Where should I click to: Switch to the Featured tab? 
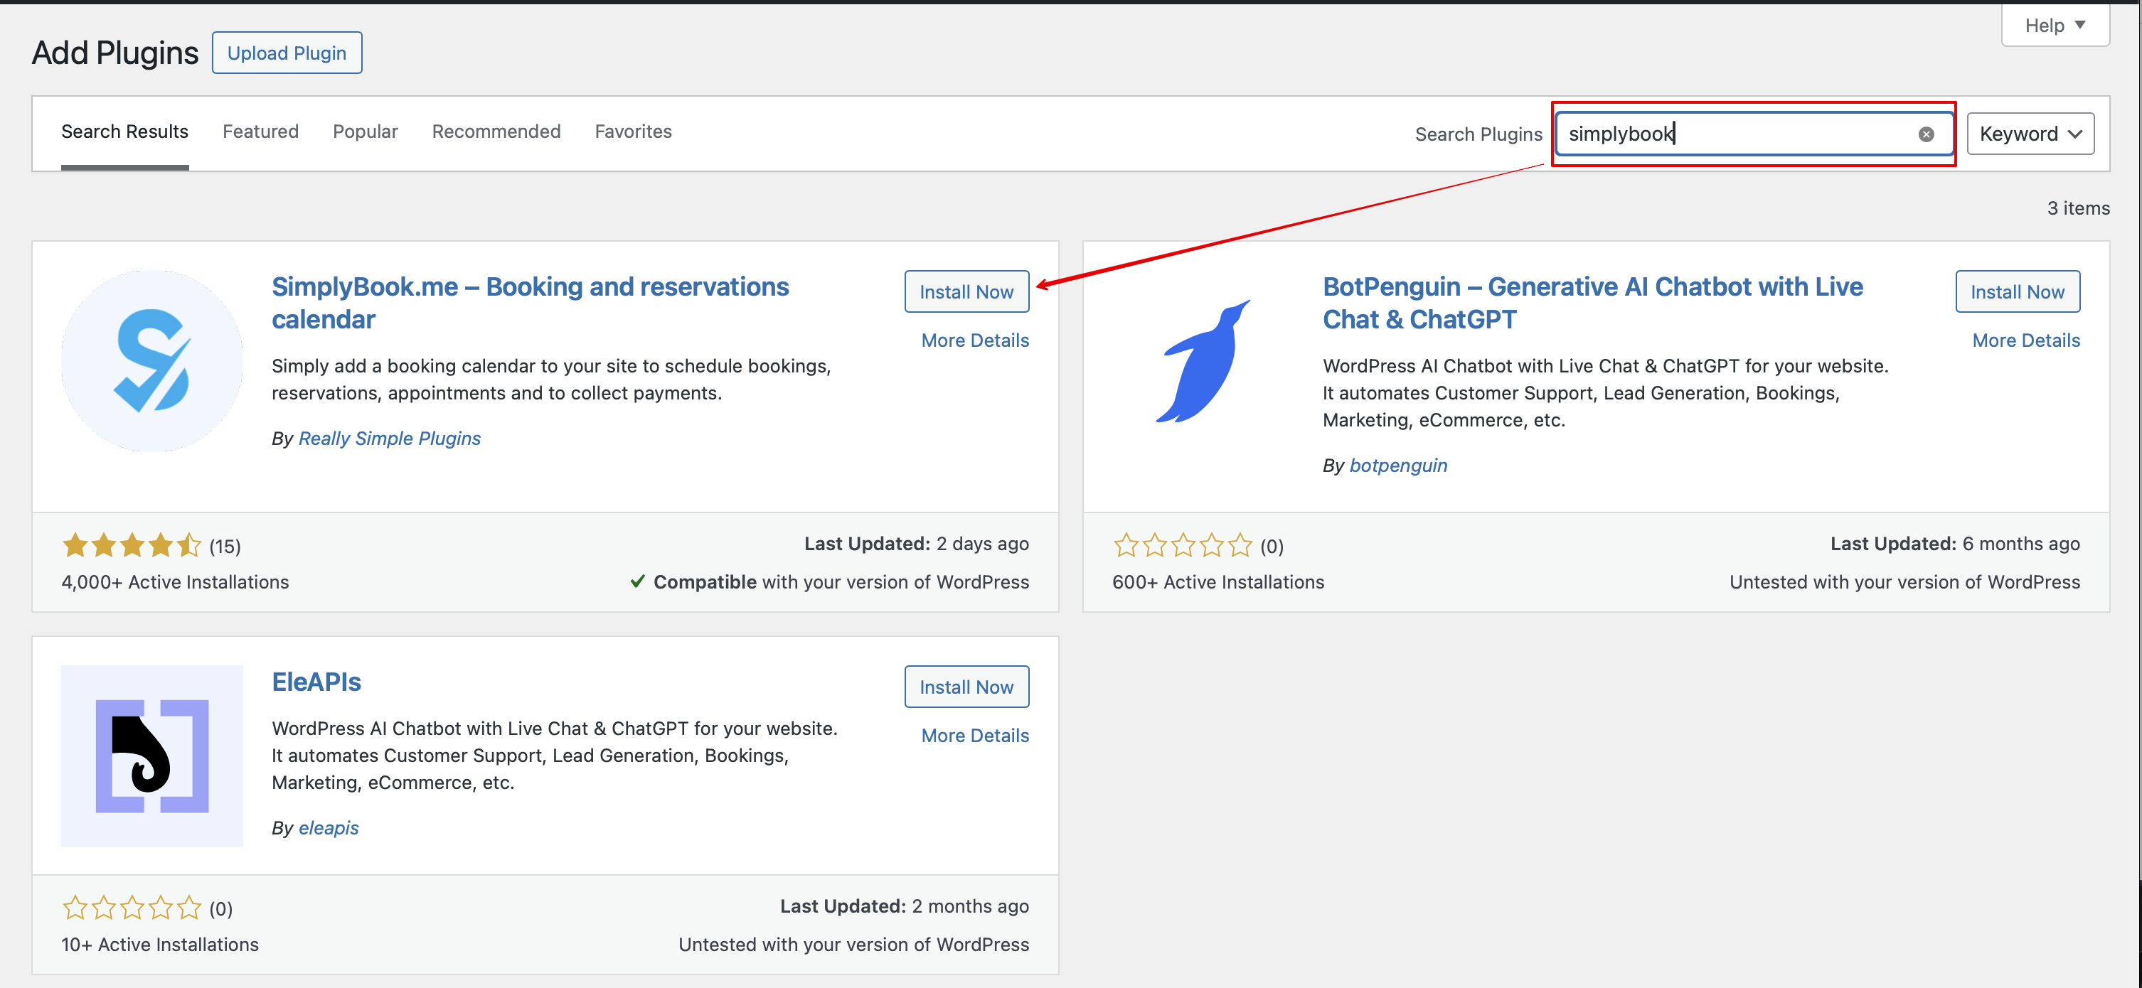click(260, 131)
